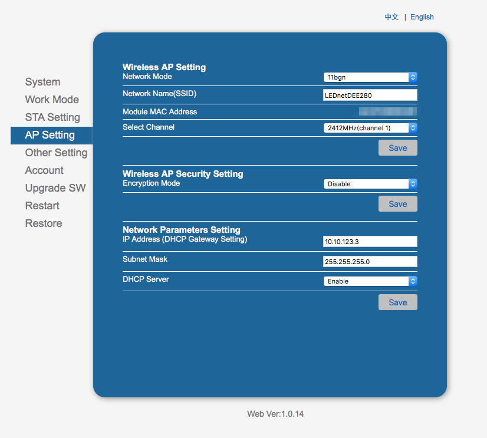Screen dimensions: 487x438
Task: Click the DHCP Server label
Action: (146, 279)
